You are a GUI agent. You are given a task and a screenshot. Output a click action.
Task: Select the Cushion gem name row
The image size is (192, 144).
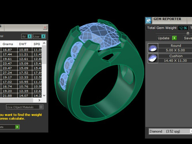click(176, 56)
